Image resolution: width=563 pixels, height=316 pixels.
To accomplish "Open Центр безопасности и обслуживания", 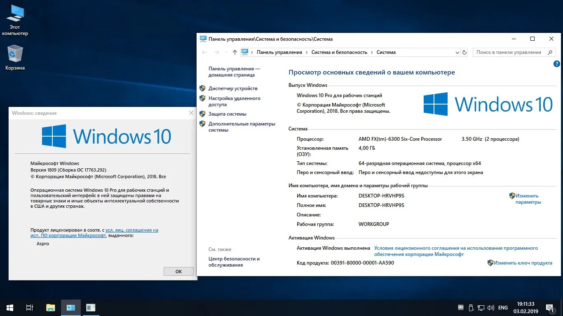I will (x=234, y=262).
